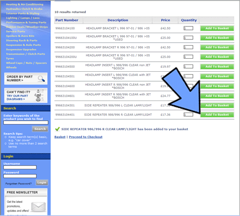Add part 99663104501 to basket
The image size is (240, 216).
pos(217,76)
